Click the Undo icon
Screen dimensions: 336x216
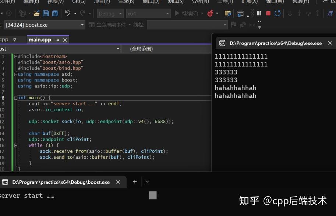pos(68,13)
